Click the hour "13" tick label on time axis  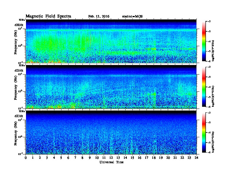118,158
